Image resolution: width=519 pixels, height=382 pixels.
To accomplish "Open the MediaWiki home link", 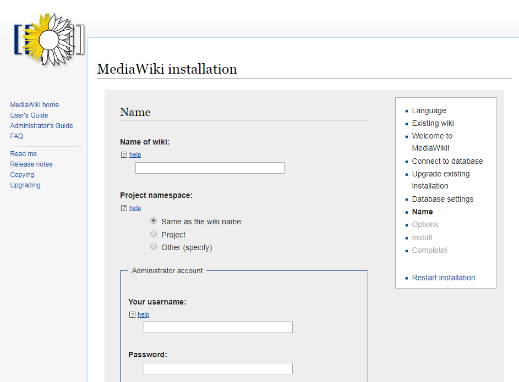I will tap(35, 105).
